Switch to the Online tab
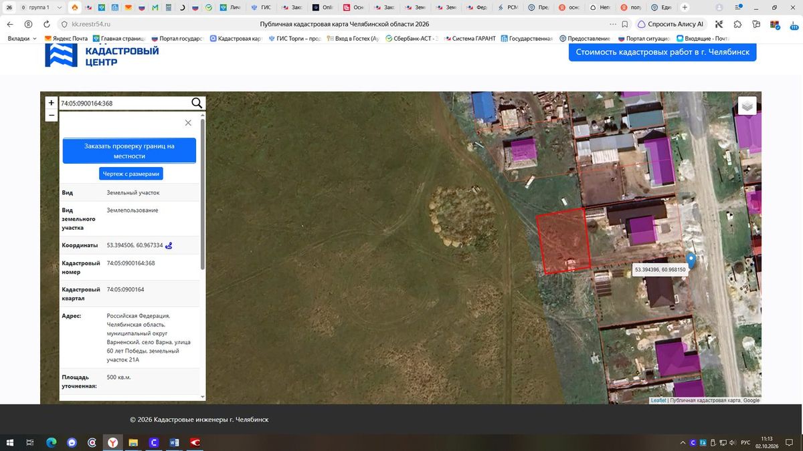Screen dimensions: 803x451 click(x=323, y=7)
